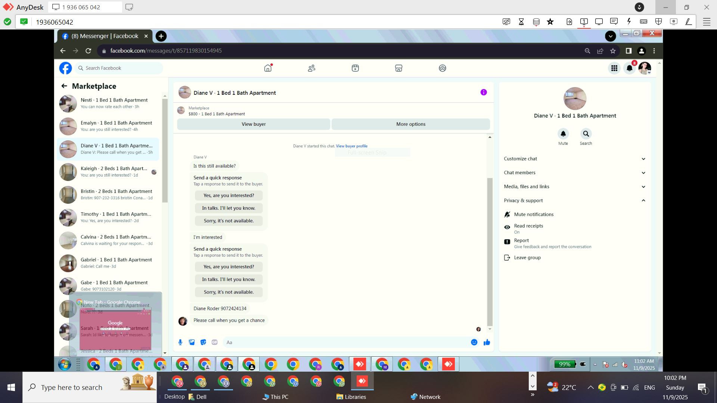Open the Nesti 1 Bed 1 Bath chat
Image resolution: width=717 pixels, height=403 pixels.
[108, 103]
